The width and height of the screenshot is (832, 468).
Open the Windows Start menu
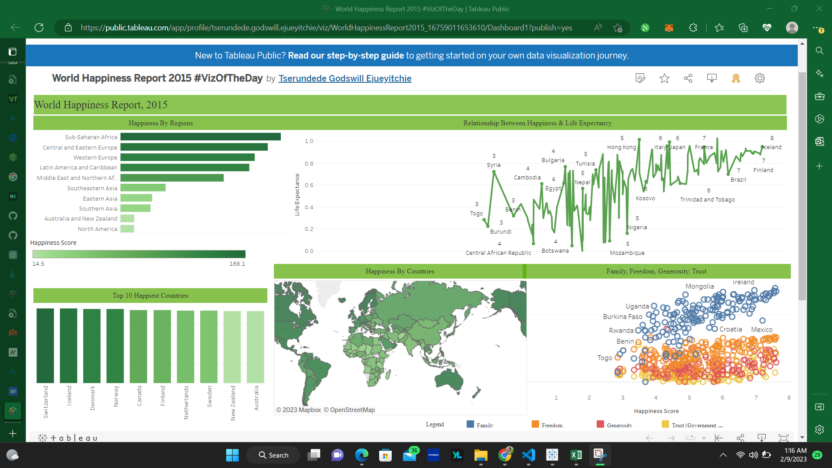(232, 455)
